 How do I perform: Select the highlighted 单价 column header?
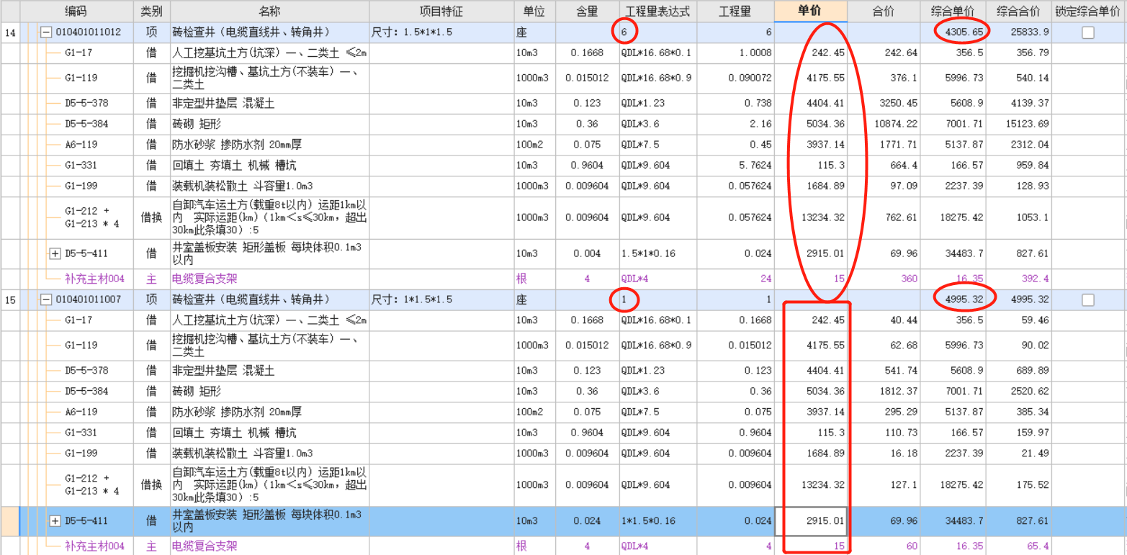click(811, 11)
